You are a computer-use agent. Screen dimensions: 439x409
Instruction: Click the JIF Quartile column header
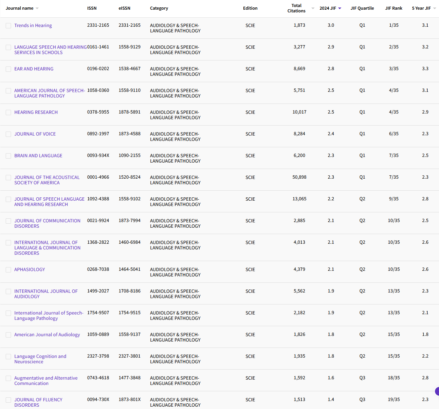(x=362, y=8)
